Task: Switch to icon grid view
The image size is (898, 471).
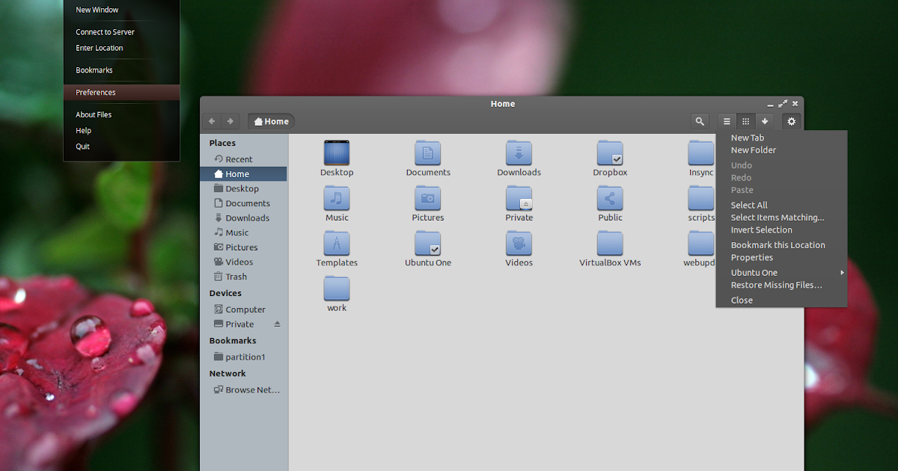Action: pyautogui.click(x=745, y=121)
